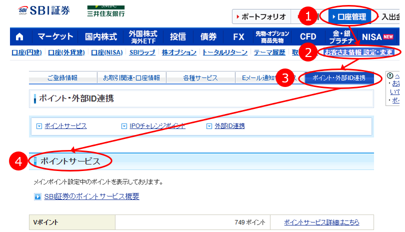This screenshot has width=405, height=232.
Task: Click the home icon in navigation bar
Action: (20, 36)
